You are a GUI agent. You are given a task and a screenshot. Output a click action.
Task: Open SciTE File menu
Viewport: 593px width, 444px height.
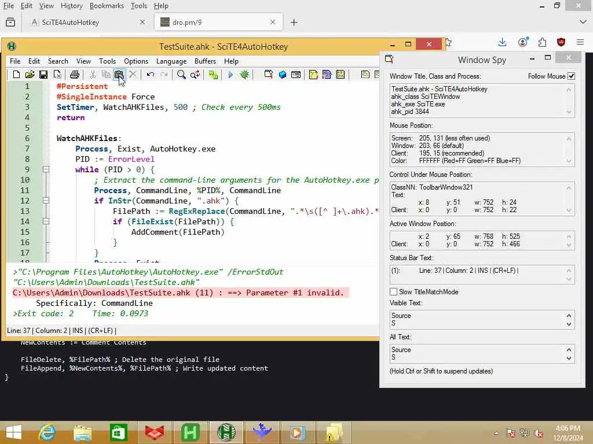tap(15, 61)
